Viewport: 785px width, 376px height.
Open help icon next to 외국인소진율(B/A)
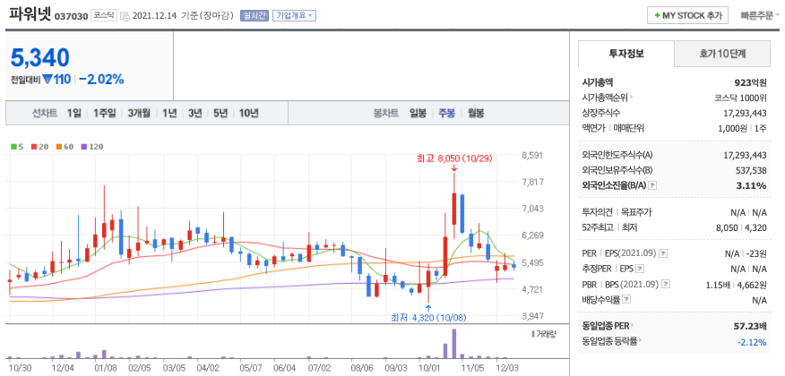click(652, 185)
